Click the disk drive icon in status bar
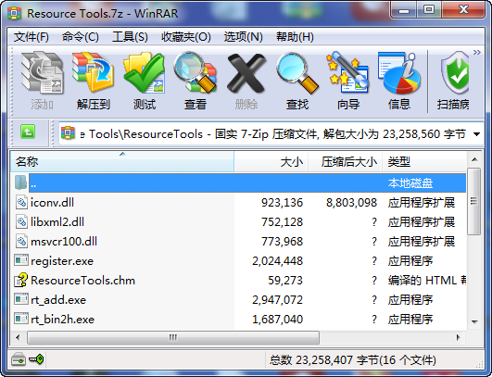 (19, 359)
